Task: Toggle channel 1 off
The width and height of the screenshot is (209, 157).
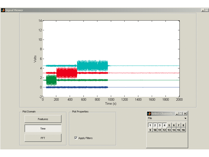Action: pyautogui.click(x=150, y=125)
